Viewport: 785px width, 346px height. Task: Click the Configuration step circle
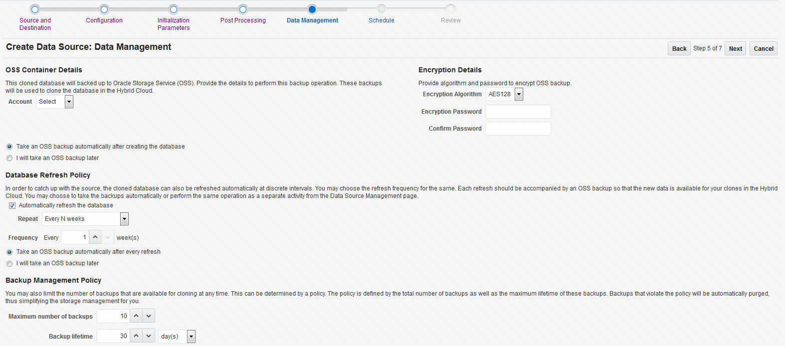coord(104,9)
